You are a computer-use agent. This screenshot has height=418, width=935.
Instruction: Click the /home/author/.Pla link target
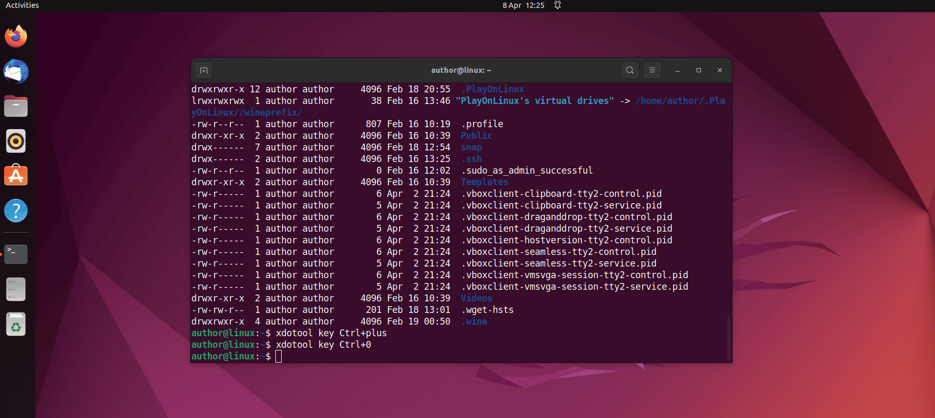click(x=680, y=101)
